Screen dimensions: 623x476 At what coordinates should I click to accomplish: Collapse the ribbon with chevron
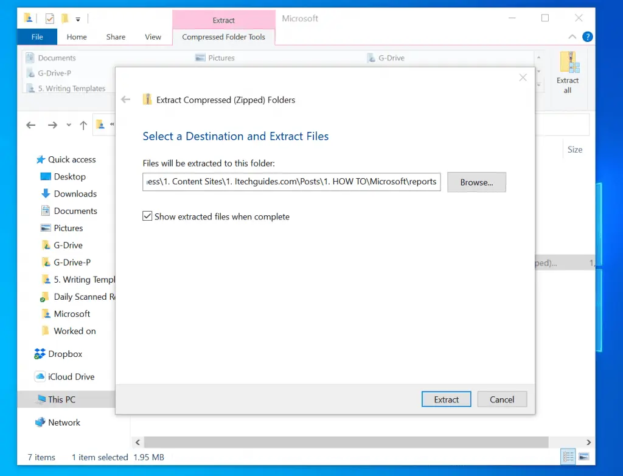(x=571, y=37)
